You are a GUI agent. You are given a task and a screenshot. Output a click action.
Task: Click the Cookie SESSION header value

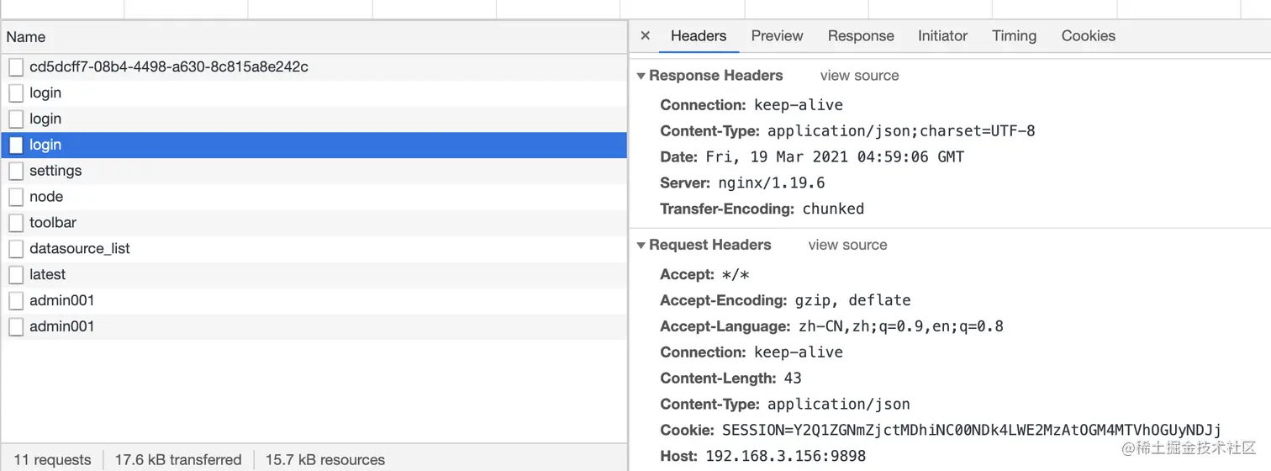[x=972, y=431]
